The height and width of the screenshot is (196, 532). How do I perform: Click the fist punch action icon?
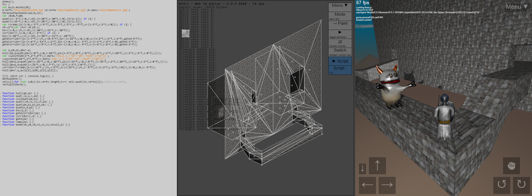511,165
